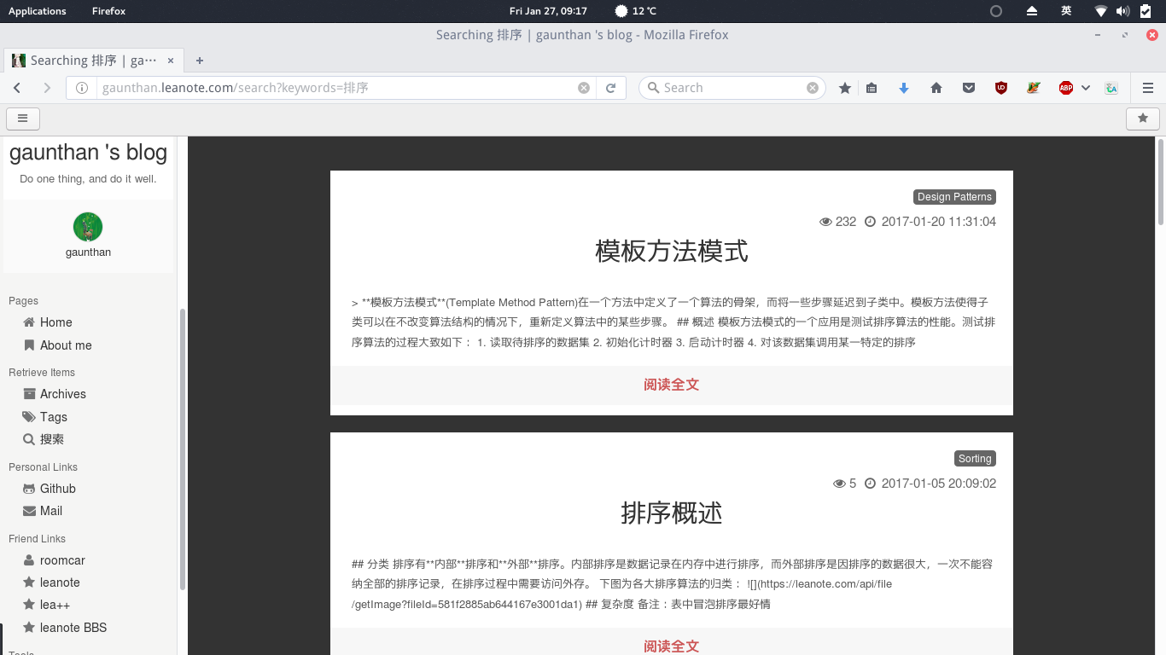
Task: Go to the Firefox home page
Action: [936, 88]
